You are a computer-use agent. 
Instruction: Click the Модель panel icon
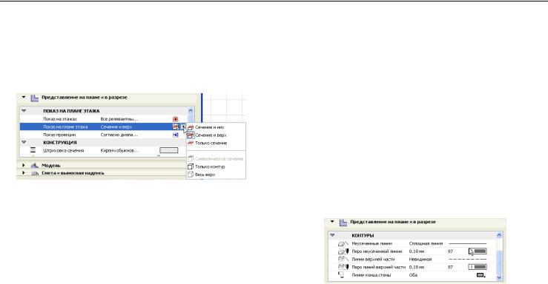(35, 166)
